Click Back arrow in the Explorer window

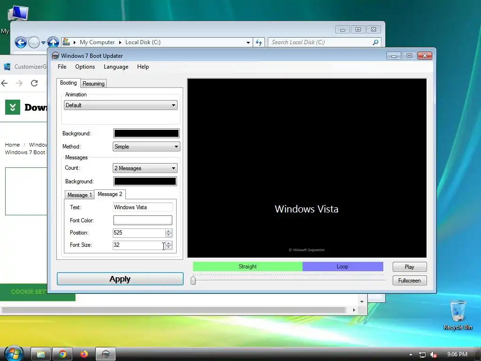(x=21, y=42)
